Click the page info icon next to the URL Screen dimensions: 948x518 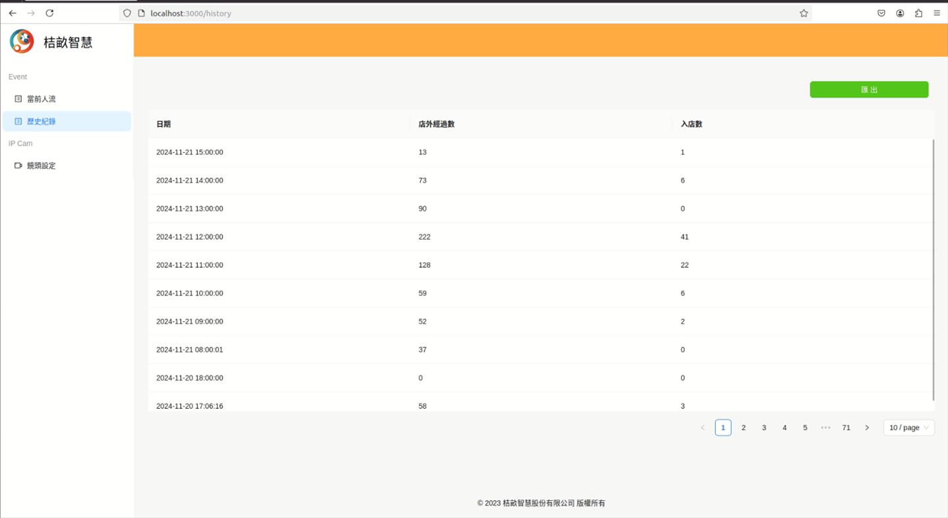click(141, 13)
